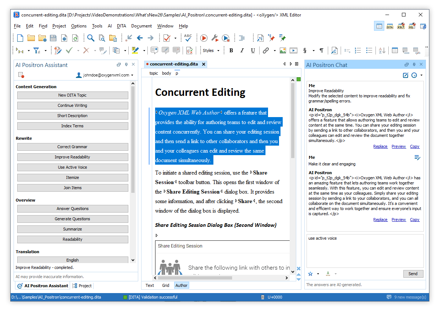
Task: Click the Find/Replace in Files icon
Action: 102,38
